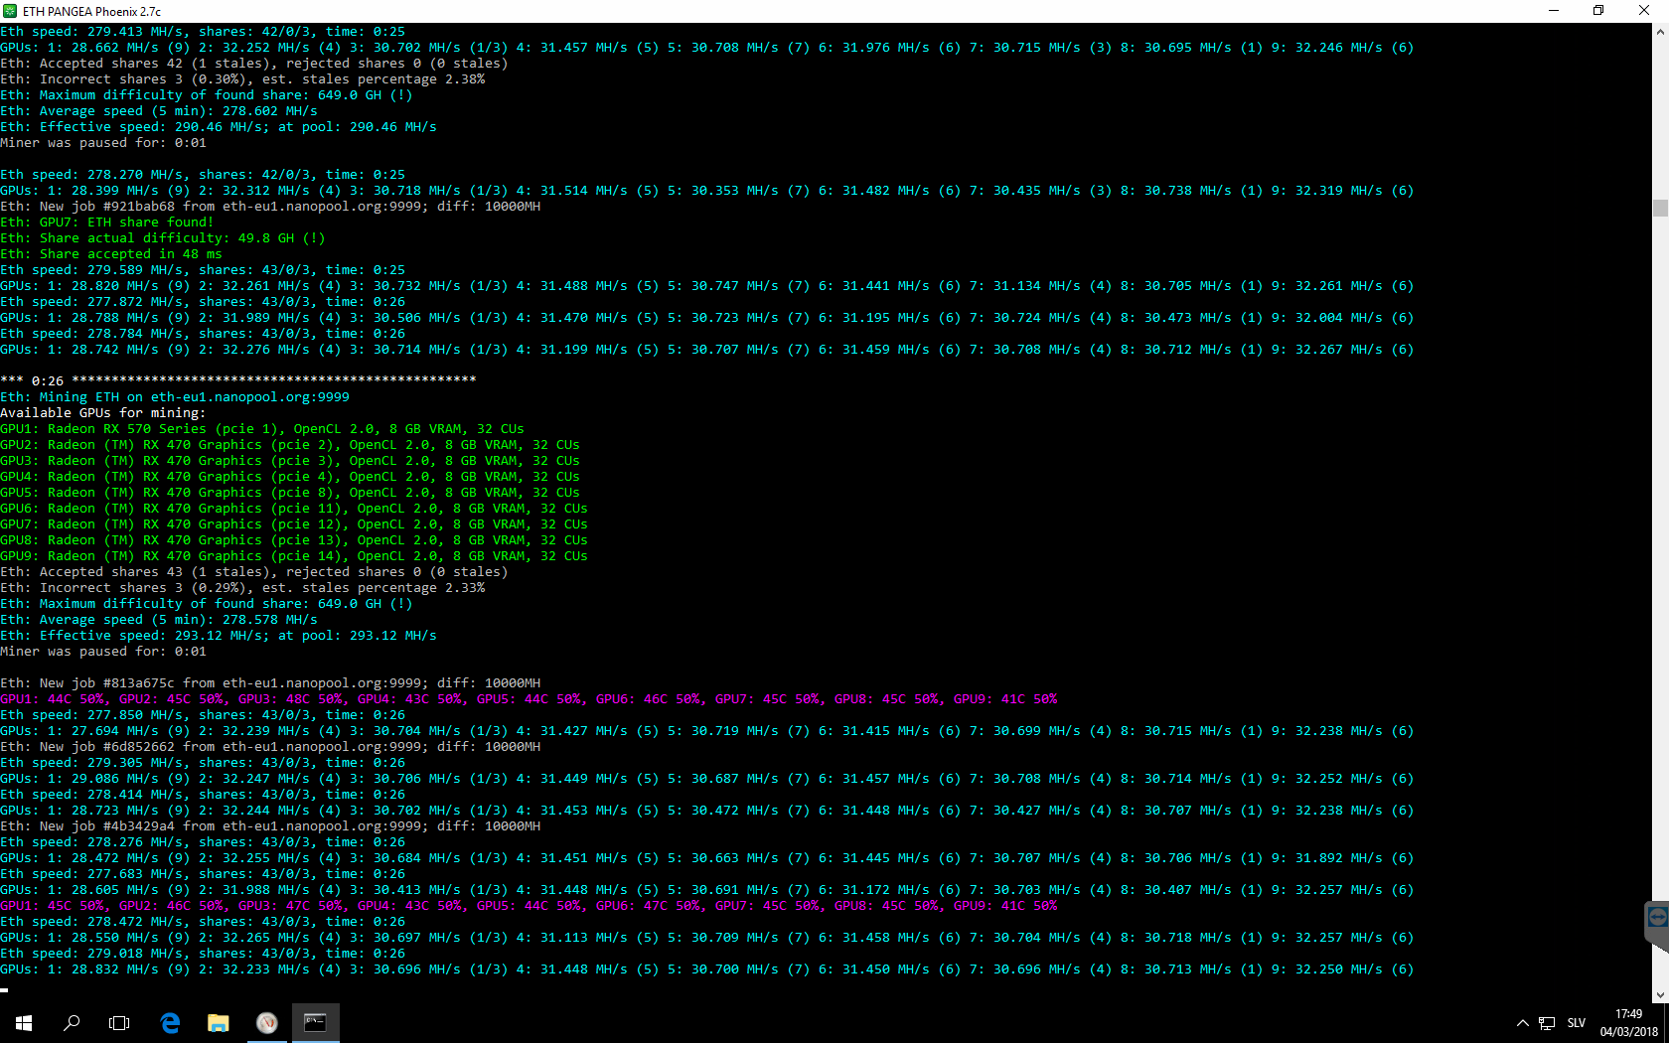Click the New job #4b3429a4 line

tap(270, 826)
